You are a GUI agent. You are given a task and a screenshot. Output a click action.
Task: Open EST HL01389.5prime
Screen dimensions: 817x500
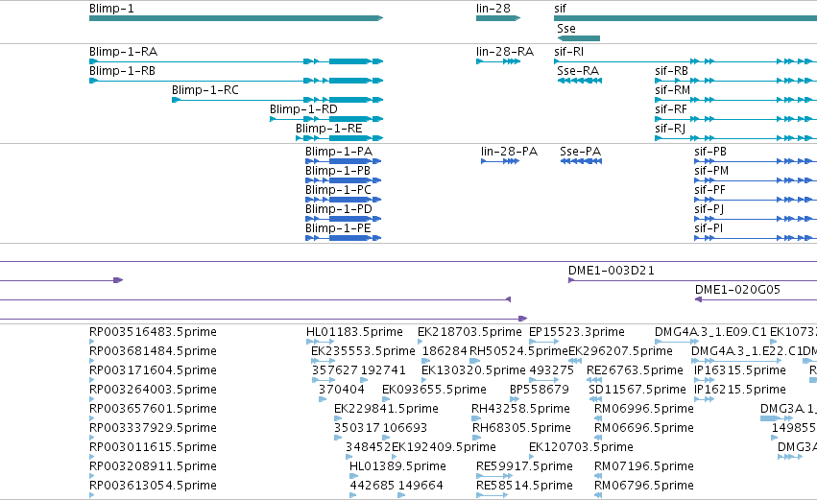pos(397,466)
